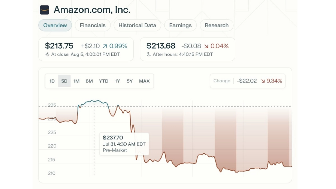Switch to the Historical Data tab
Viewport: 336px width, 189px height.
[137, 25]
